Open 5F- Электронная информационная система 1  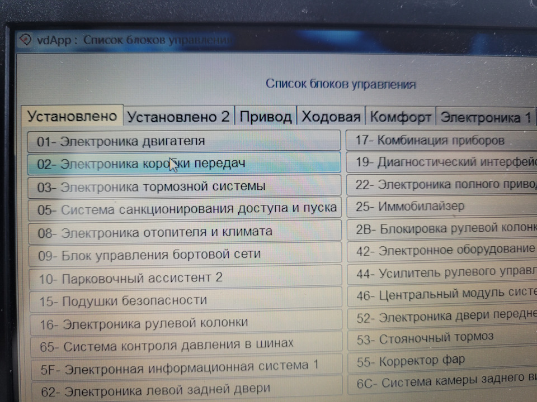[x=187, y=367]
